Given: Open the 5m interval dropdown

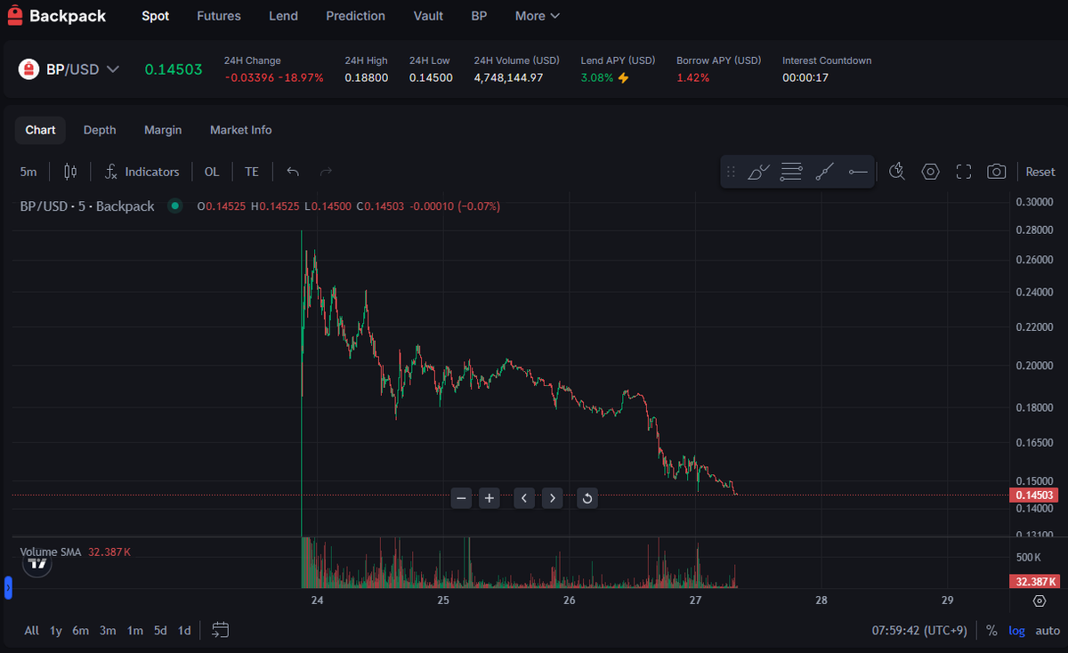Looking at the screenshot, I should click(x=28, y=172).
